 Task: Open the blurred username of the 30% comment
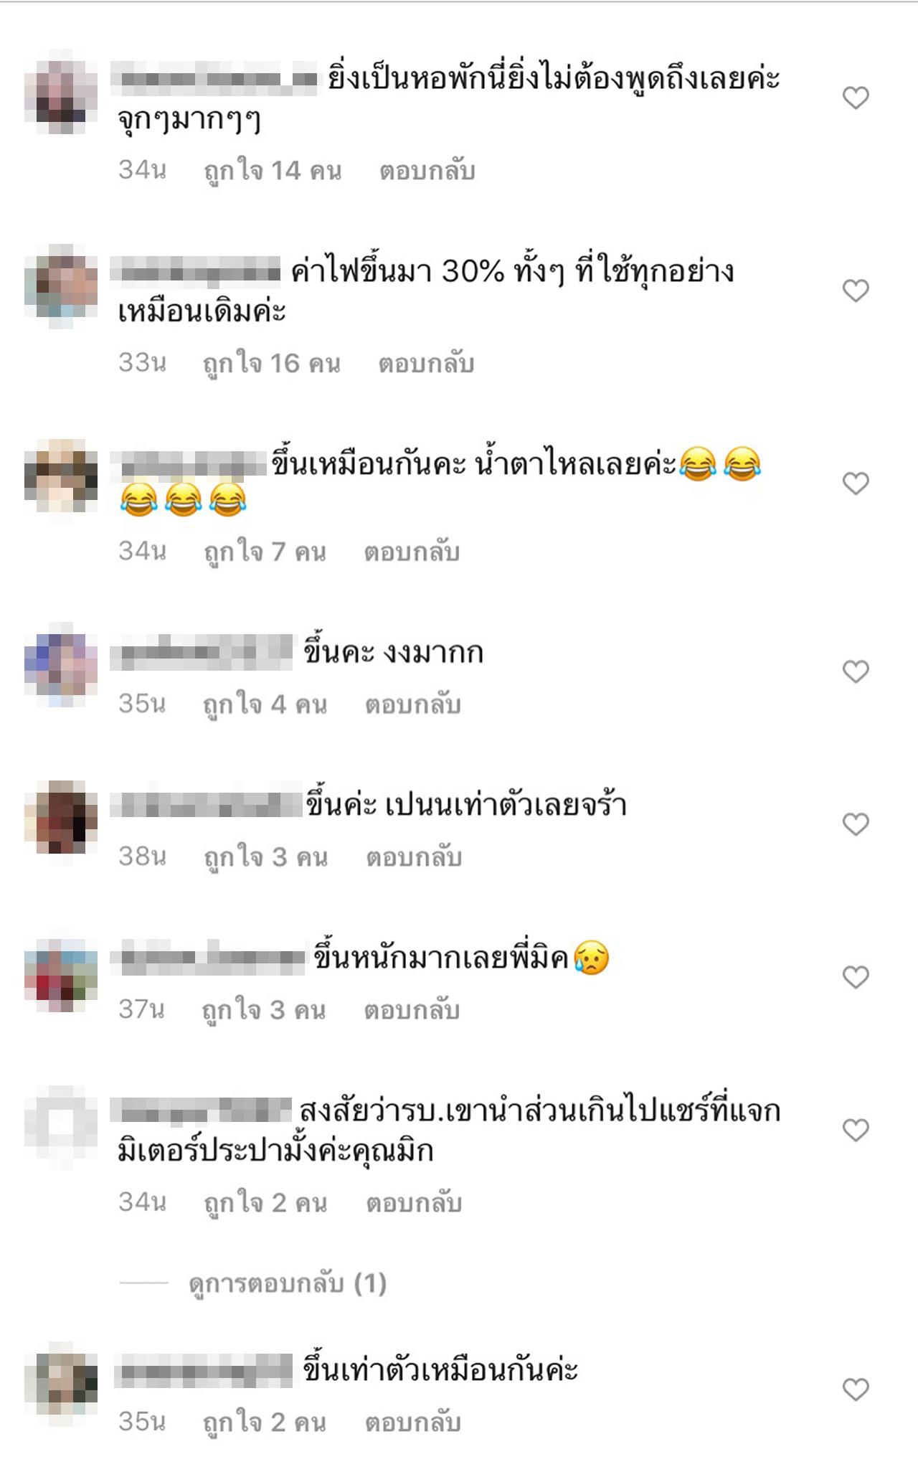(197, 273)
